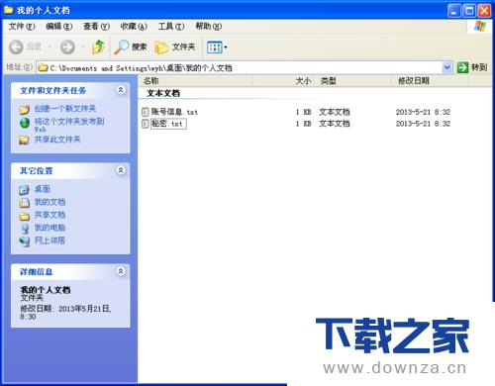Click 创建一个新文件夹 link
495x386 pixels.
point(65,109)
